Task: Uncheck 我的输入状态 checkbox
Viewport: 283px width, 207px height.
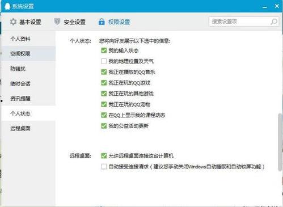Action: pos(104,50)
